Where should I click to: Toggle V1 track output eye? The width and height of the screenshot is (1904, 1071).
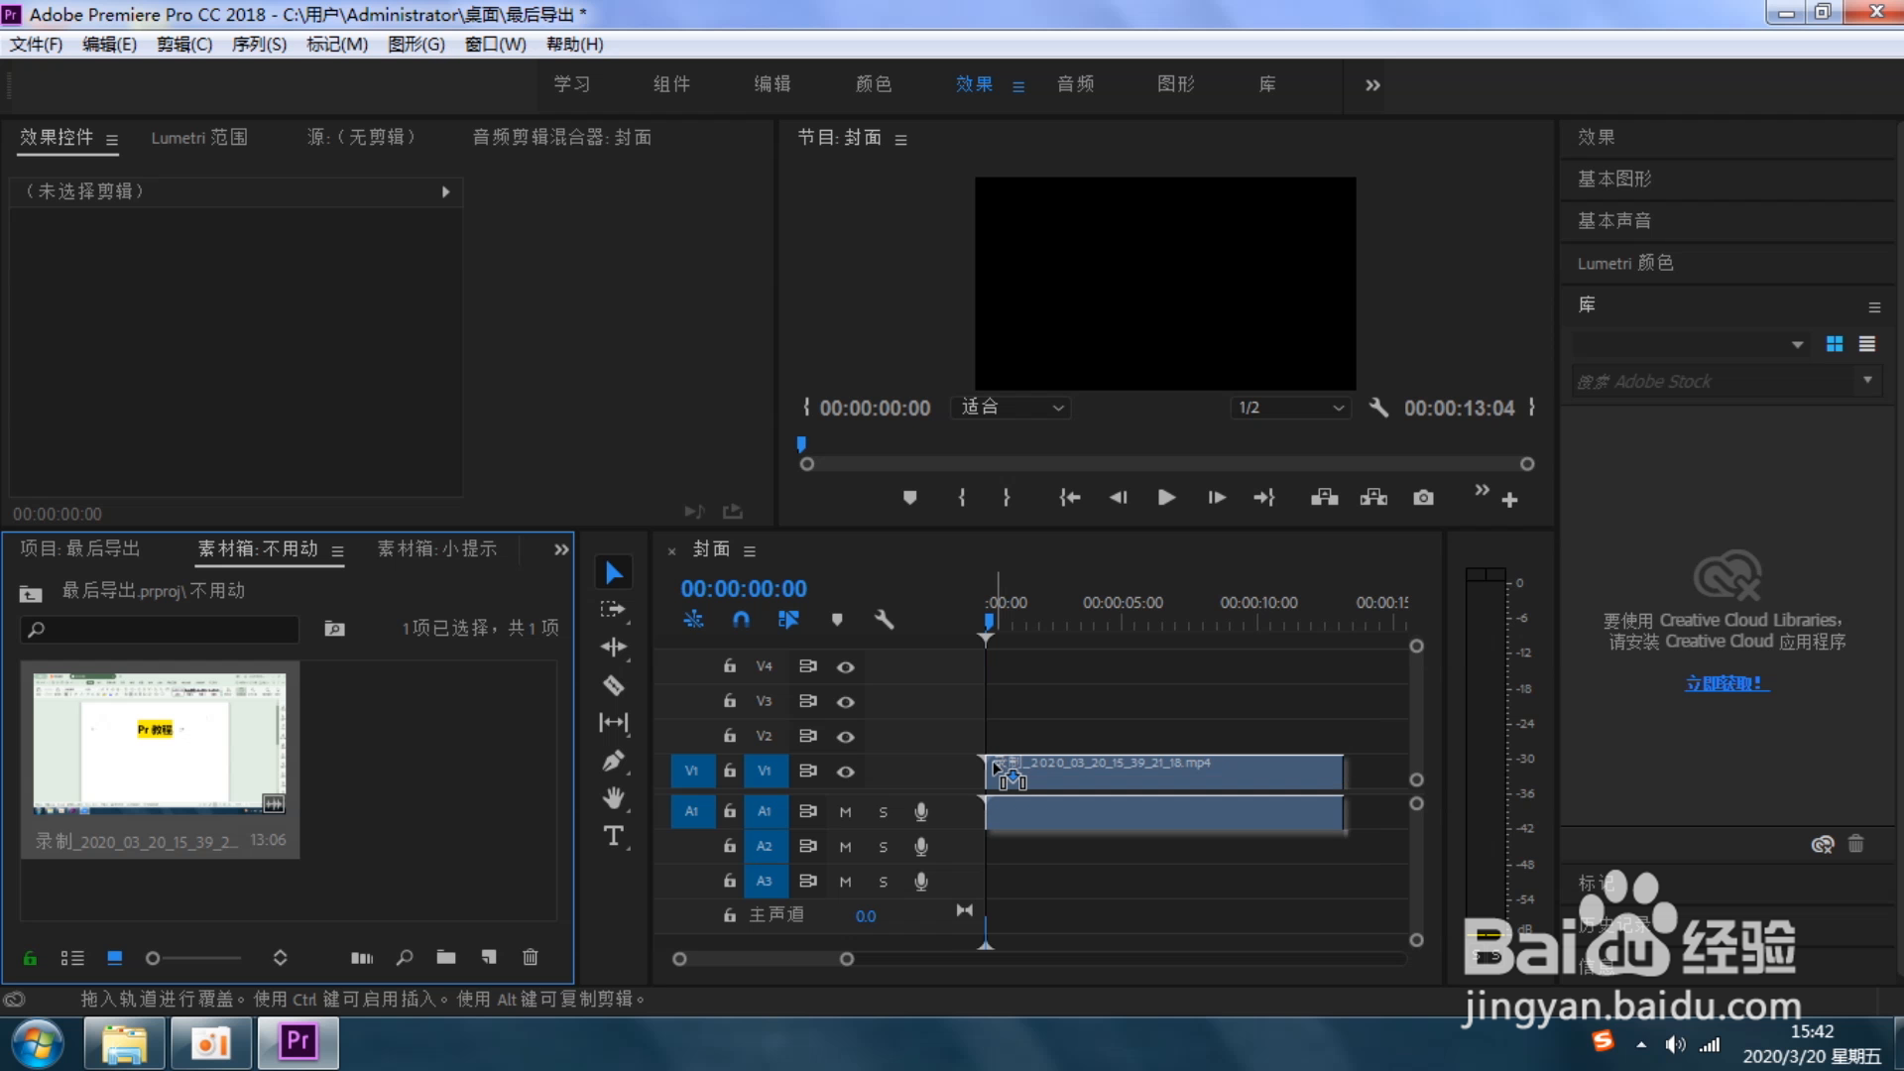pos(846,772)
